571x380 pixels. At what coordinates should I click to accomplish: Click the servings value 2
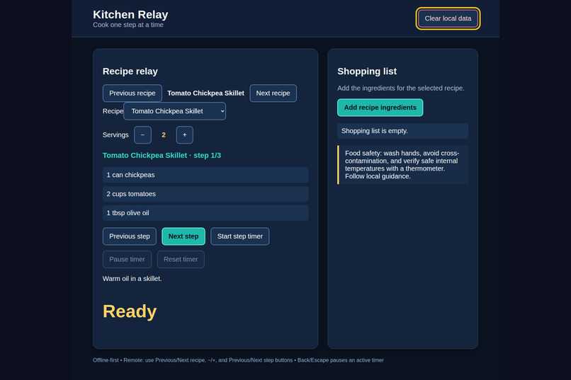point(164,135)
